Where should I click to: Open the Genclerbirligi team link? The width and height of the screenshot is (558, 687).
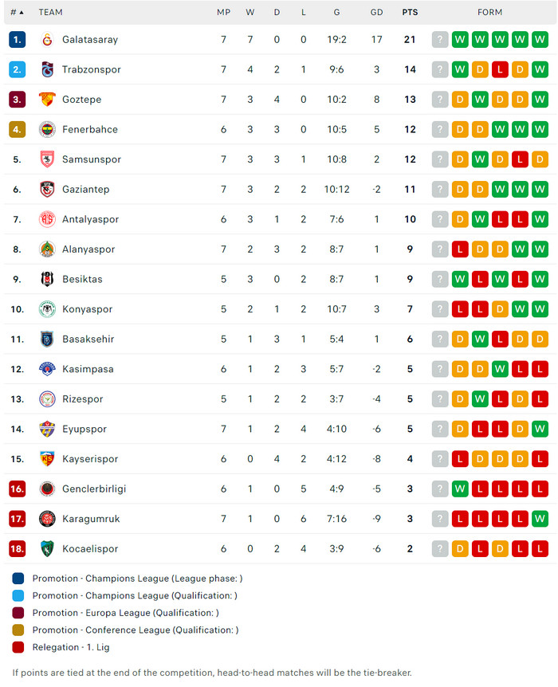[x=94, y=489]
